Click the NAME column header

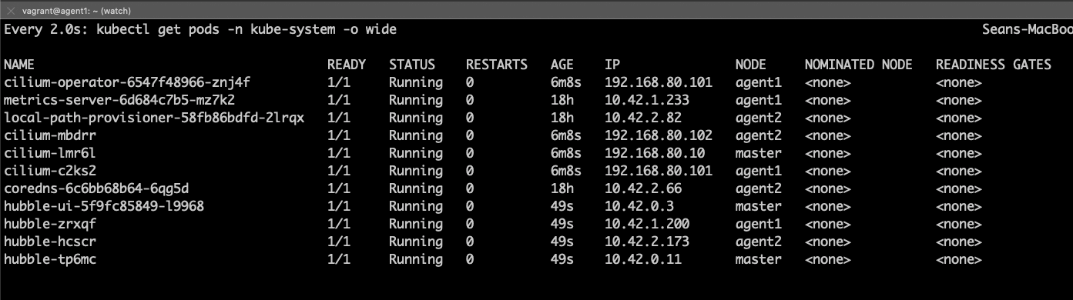click(19, 65)
